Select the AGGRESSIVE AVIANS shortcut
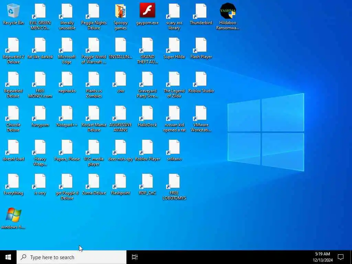Viewport: 352px width, 264px height. click(x=121, y=119)
